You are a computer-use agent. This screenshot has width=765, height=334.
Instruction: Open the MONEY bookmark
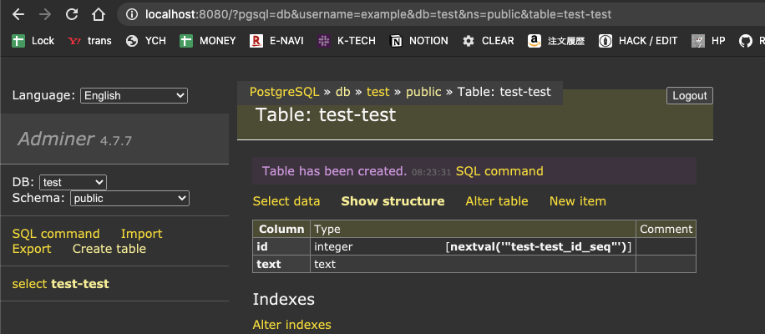(x=208, y=41)
